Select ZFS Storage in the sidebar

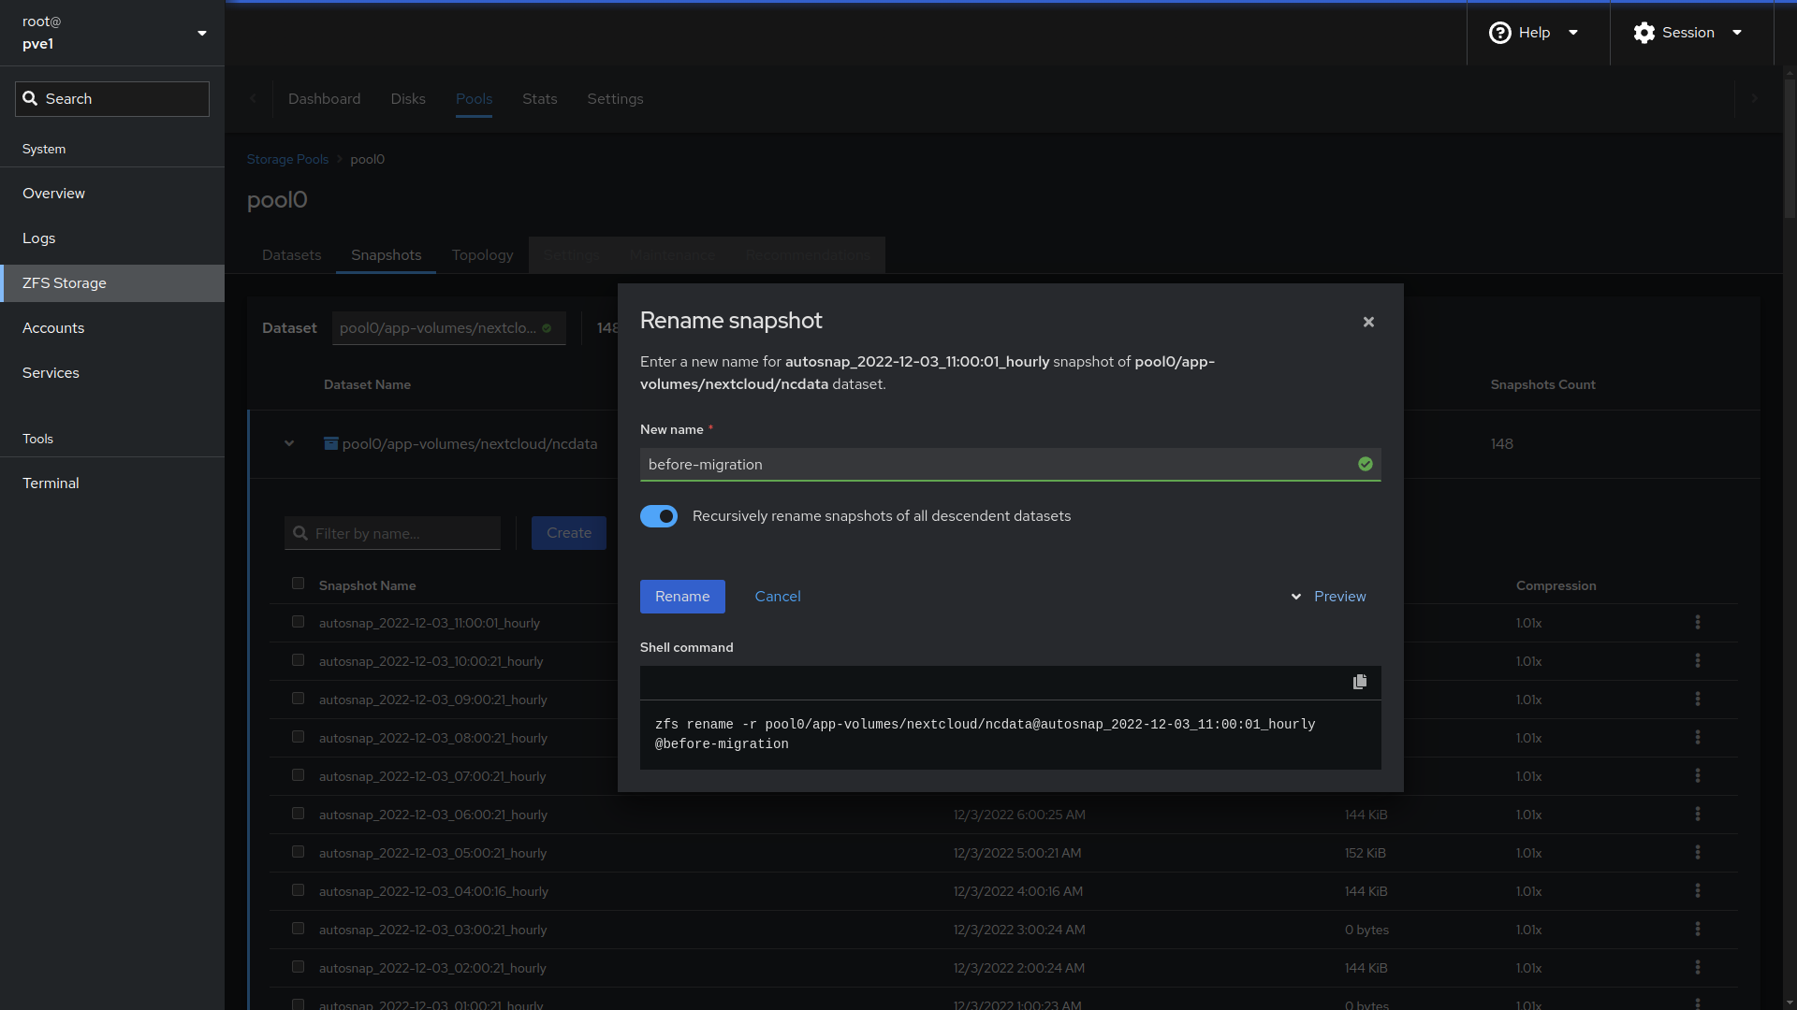112,283
